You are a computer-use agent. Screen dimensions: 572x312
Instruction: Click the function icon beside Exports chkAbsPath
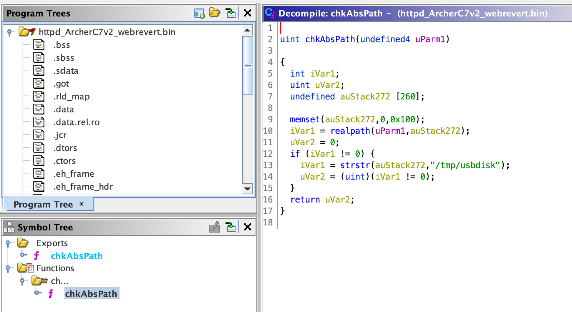point(37,255)
